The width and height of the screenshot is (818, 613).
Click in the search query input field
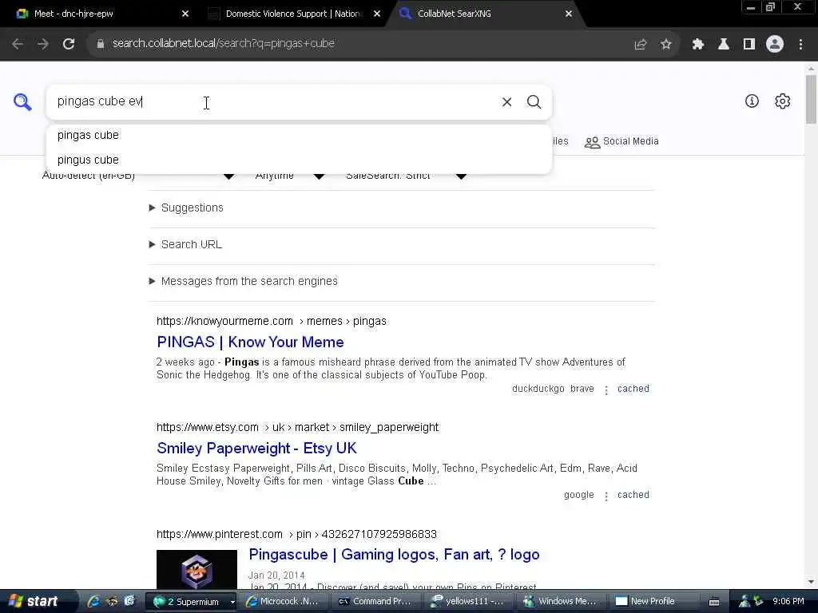point(272,101)
